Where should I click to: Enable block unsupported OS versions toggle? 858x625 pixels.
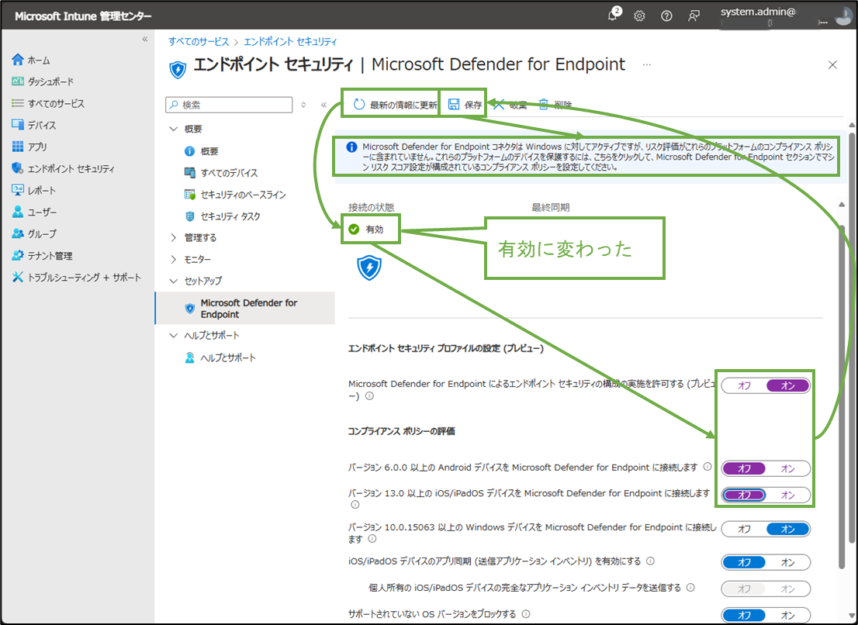pyautogui.click(x=788, y=615)
